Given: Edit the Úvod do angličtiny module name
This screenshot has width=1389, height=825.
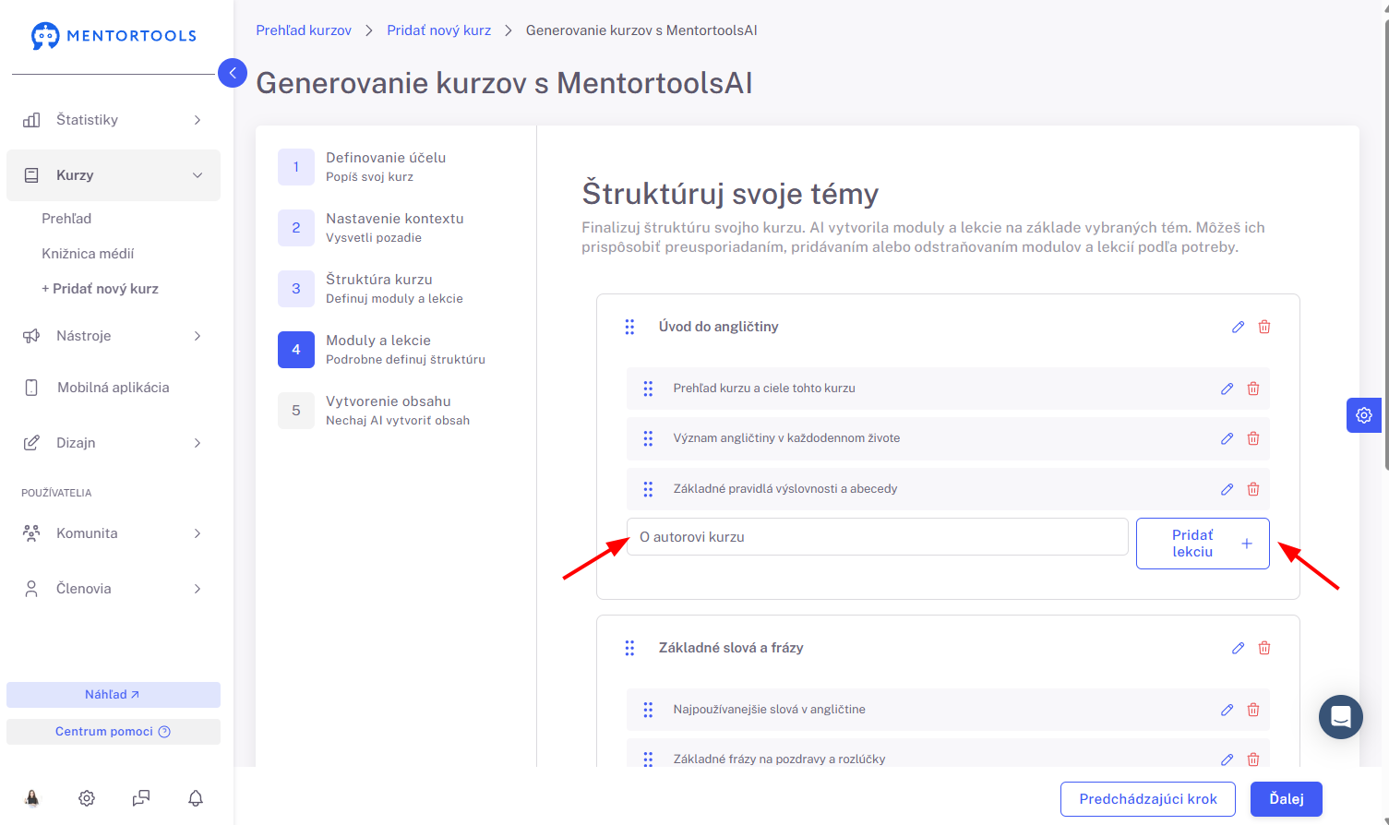Looking at the screenshot, I should click(x=1238, y=327).
